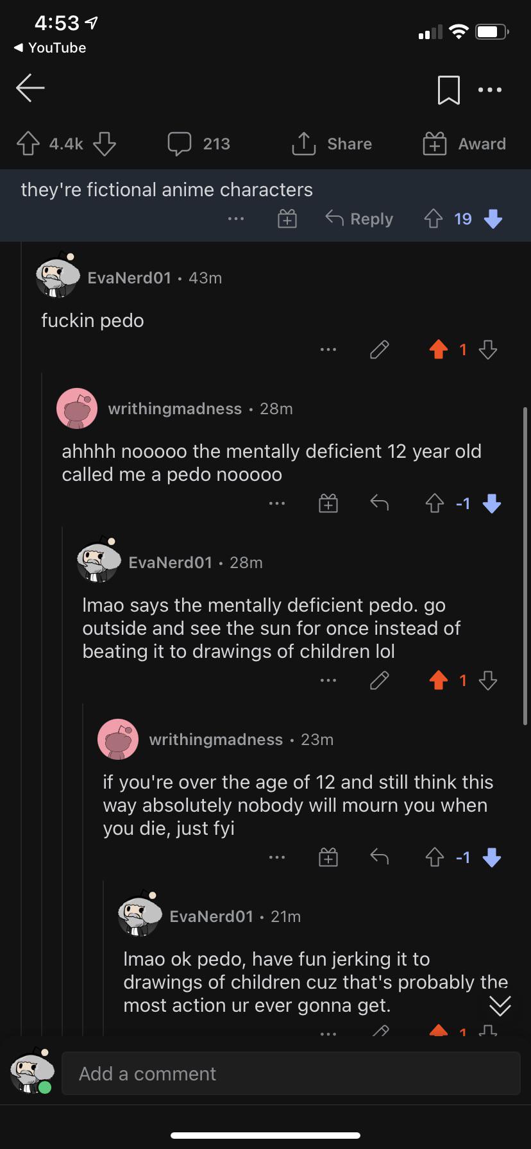
Task: Edit your 'fuckin pedo' comment via the pencil icon
Action: tap(378, 349)
